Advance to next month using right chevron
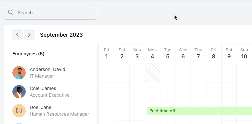 click(29, 35)
